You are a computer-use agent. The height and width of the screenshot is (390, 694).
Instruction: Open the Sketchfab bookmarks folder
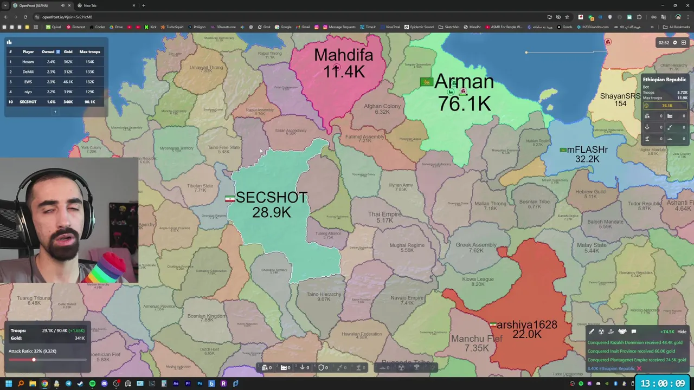tap(450, 27)
